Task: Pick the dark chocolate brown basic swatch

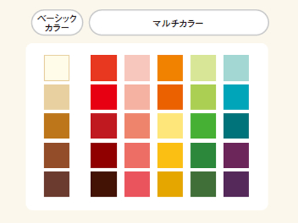Action: click(57, 184)
